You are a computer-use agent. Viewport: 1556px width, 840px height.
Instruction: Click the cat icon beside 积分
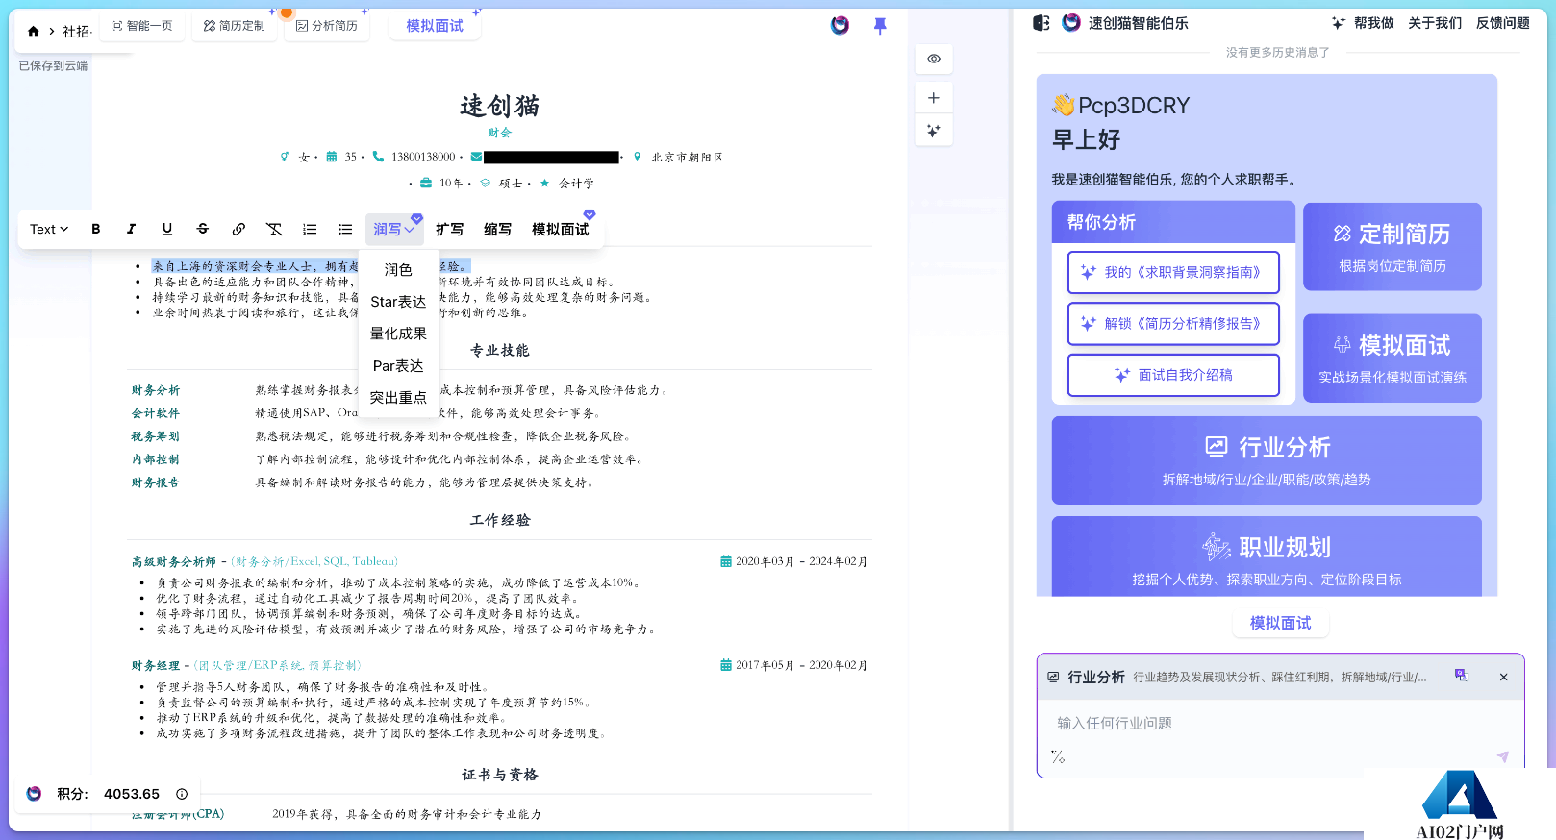pyautogui.click(x=35, y=794)
